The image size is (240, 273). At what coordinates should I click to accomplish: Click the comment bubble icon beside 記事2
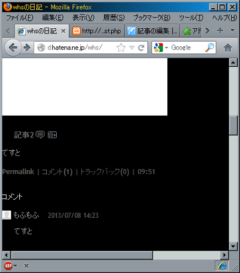tap(40, 134)
